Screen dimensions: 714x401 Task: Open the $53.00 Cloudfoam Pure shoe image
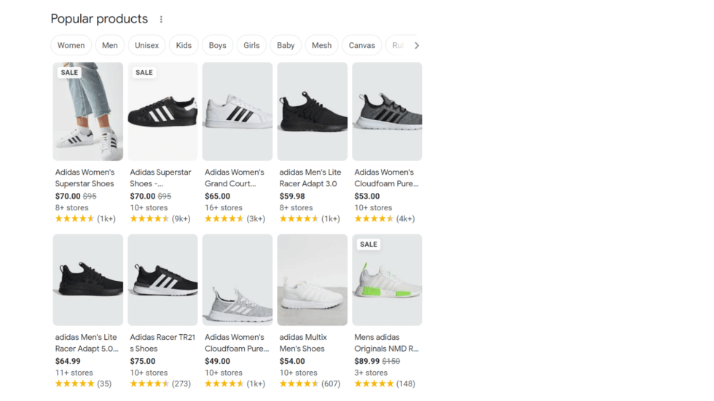click(387, 111)
